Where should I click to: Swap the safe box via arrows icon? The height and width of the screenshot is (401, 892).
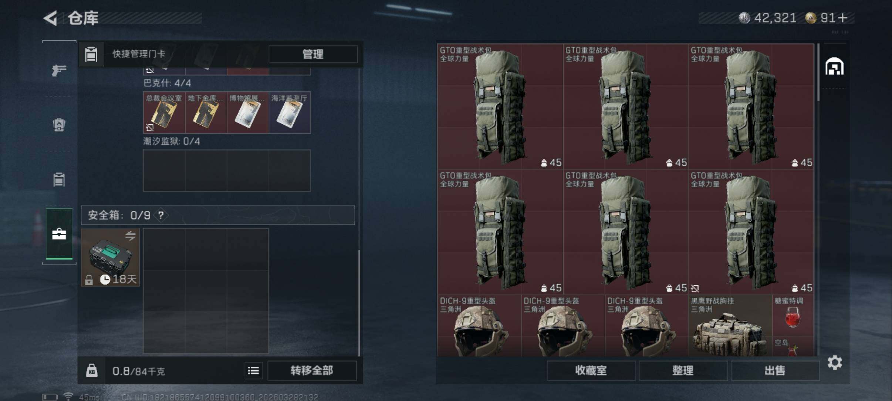(x=130, y=236)
